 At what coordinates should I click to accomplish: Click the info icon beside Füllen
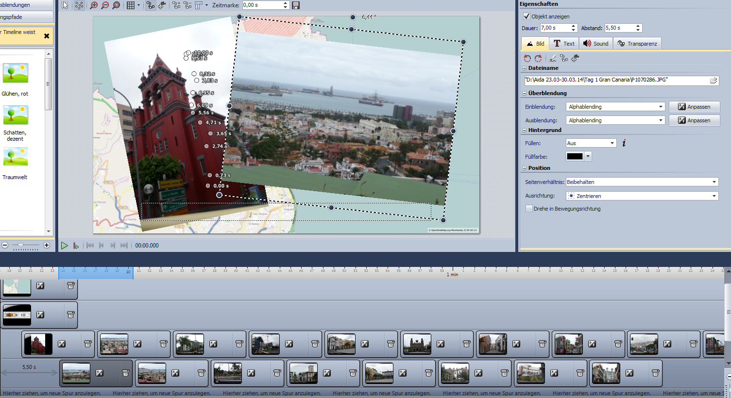pos(624,143)
